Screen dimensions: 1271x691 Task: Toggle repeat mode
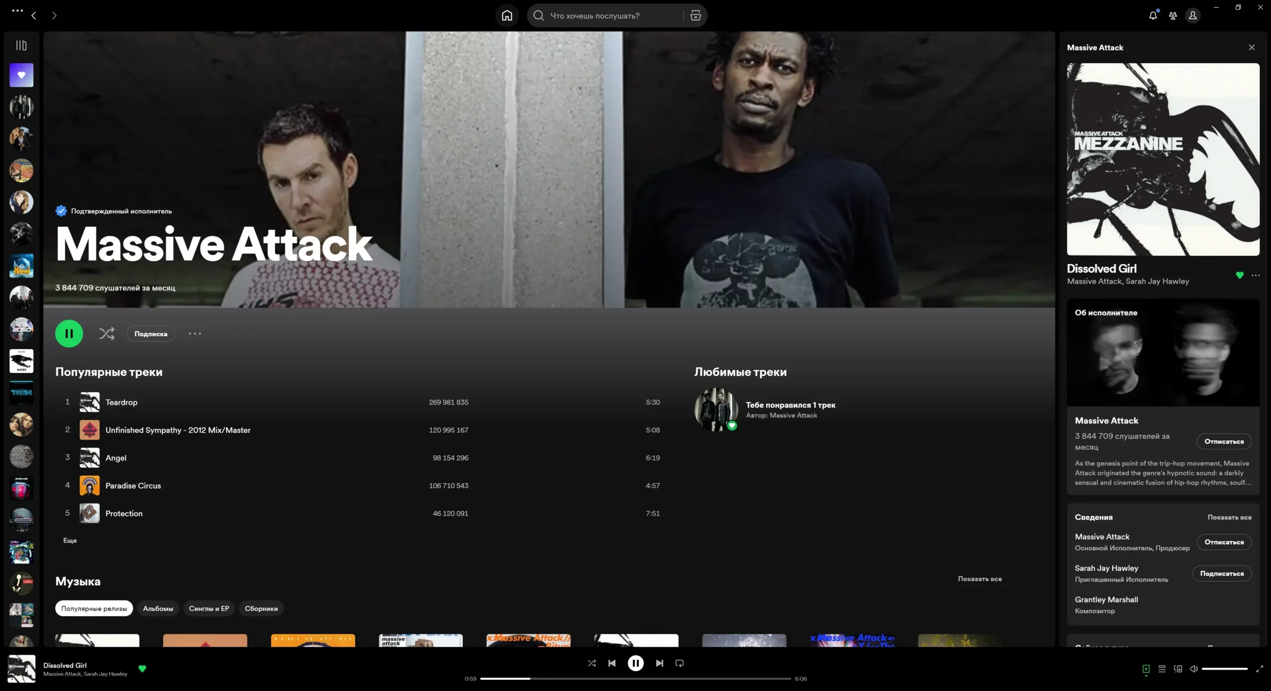[x=679, y=663]
